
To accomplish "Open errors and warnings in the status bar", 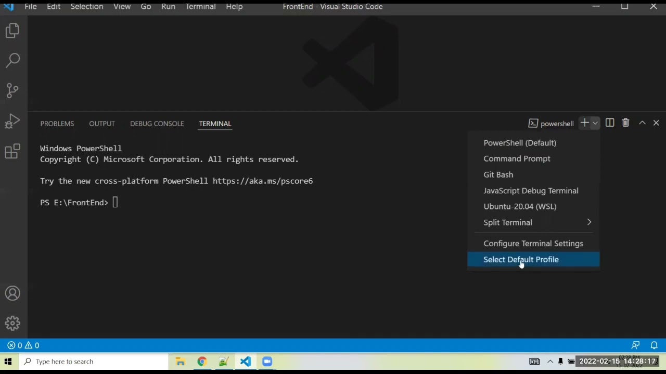I will click(23, 345).
